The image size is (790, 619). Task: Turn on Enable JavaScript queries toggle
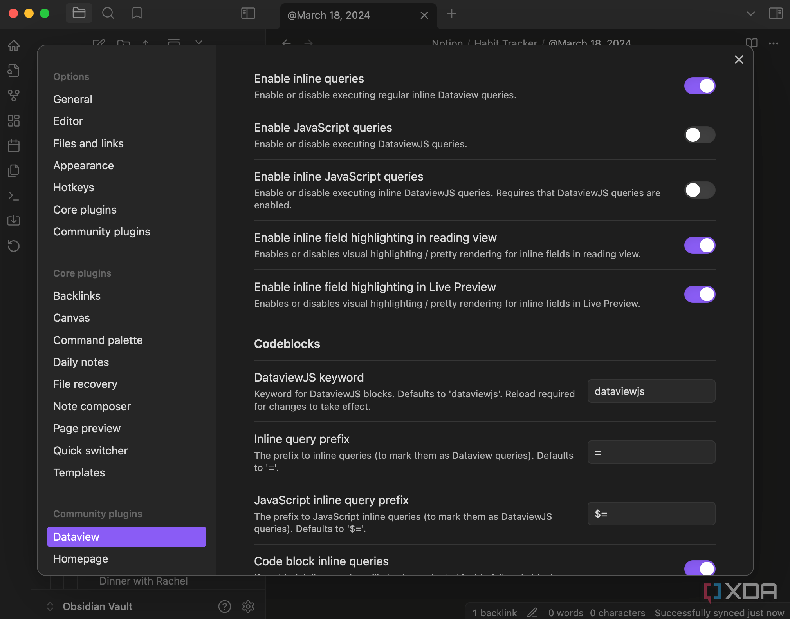point(700,135)
